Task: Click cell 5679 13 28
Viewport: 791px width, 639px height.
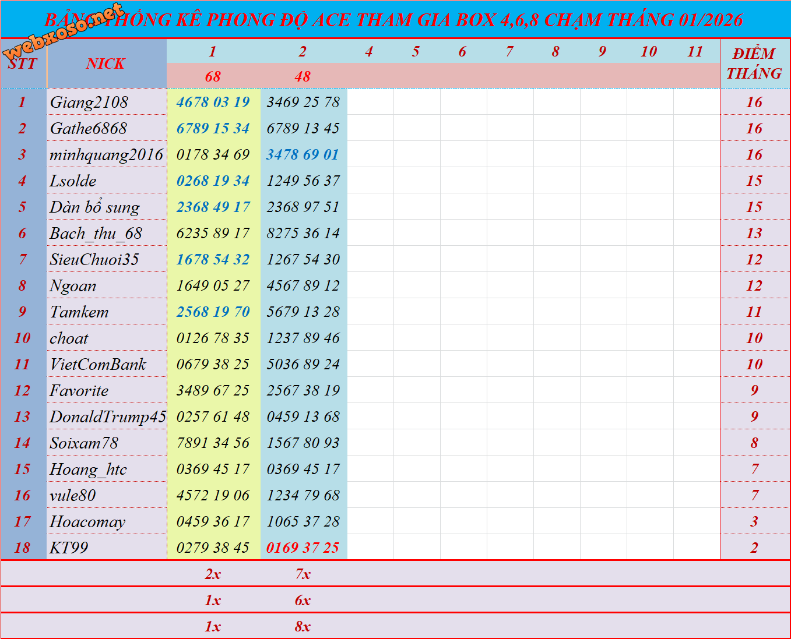Action: pos(303,312)
